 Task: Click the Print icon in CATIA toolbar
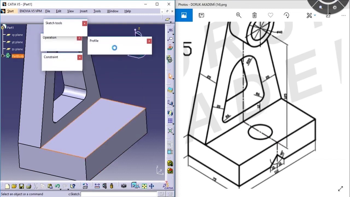click(28, 186)
